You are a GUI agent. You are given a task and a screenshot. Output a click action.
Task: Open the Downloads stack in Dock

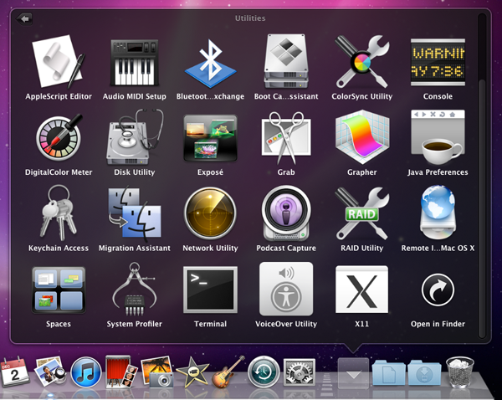(x=424, y=372)
